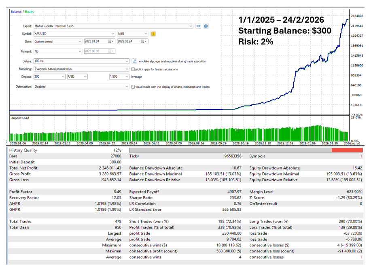Expand the Expert selection dropdown
The height and width of the screenshot is (269, 369).
click(191, 26)
